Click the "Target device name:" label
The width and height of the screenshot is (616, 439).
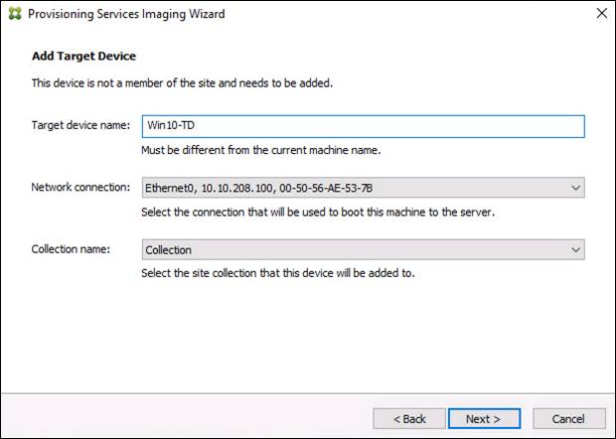coord(81,126)
